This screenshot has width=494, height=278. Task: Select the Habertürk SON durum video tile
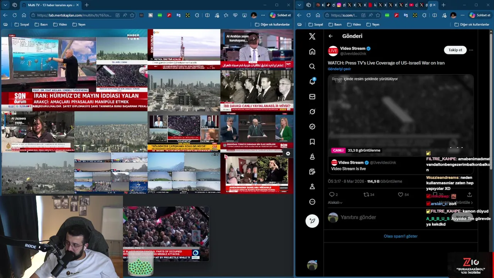74,70
